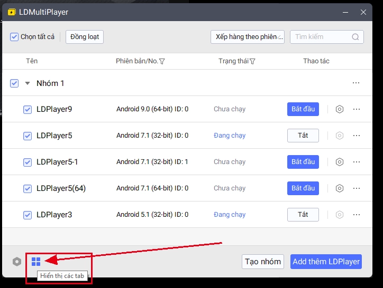Screen dimensions: 383x288
Task: Start LDPlayer5-1 with Bắt đầu button
Action: [x=303, y=162]
